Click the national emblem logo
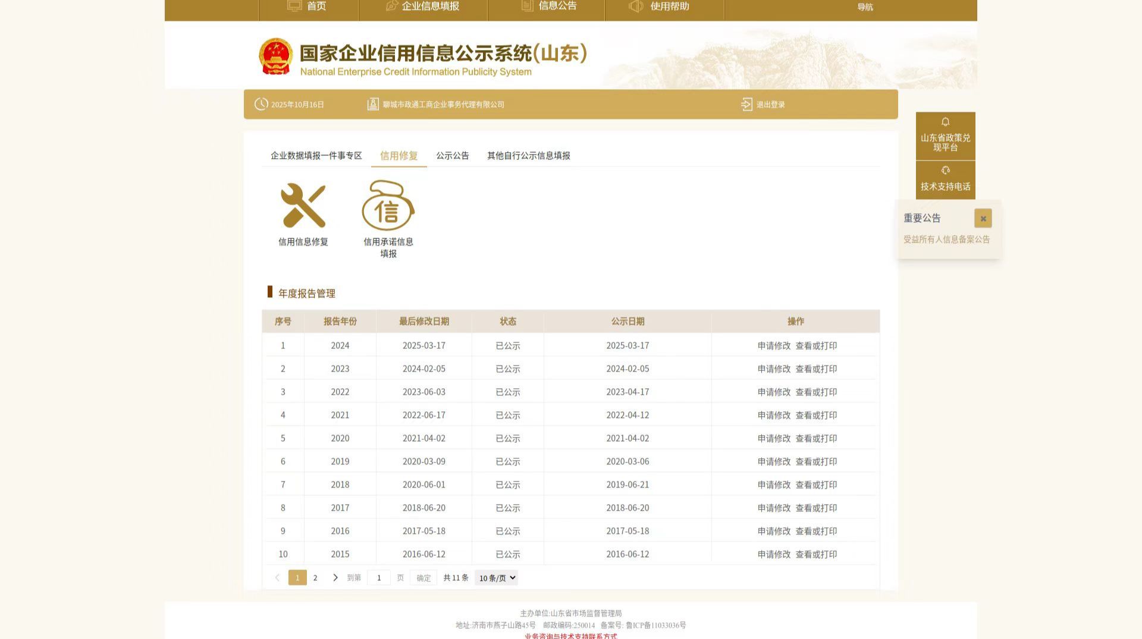Viewport: 1142px width, 639px height. pos(275,57)
